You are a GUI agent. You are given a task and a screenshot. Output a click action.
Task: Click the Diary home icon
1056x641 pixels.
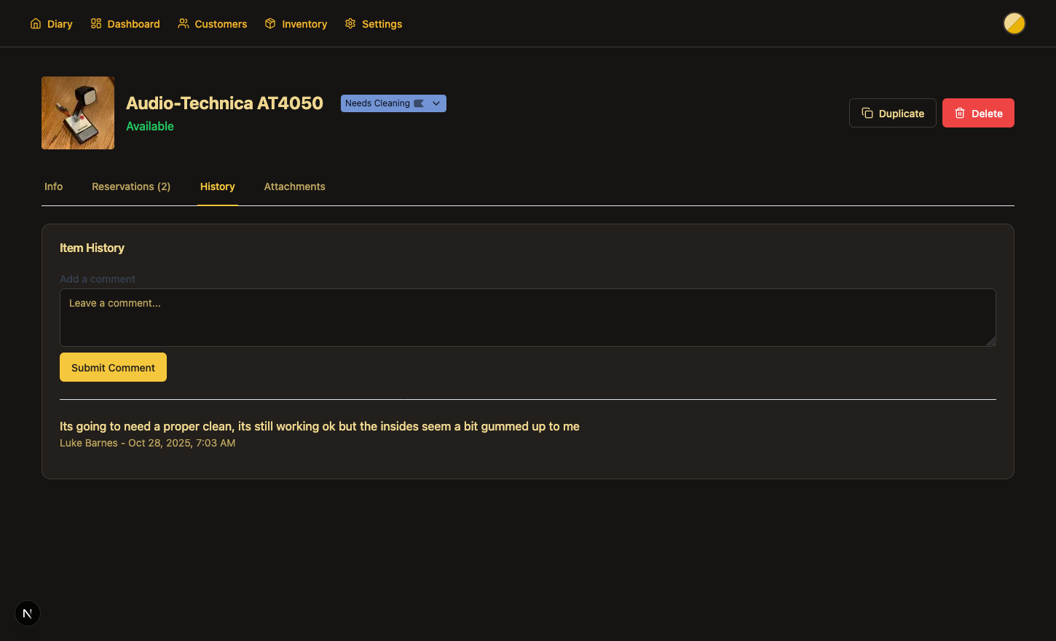(x=36, y=24)
